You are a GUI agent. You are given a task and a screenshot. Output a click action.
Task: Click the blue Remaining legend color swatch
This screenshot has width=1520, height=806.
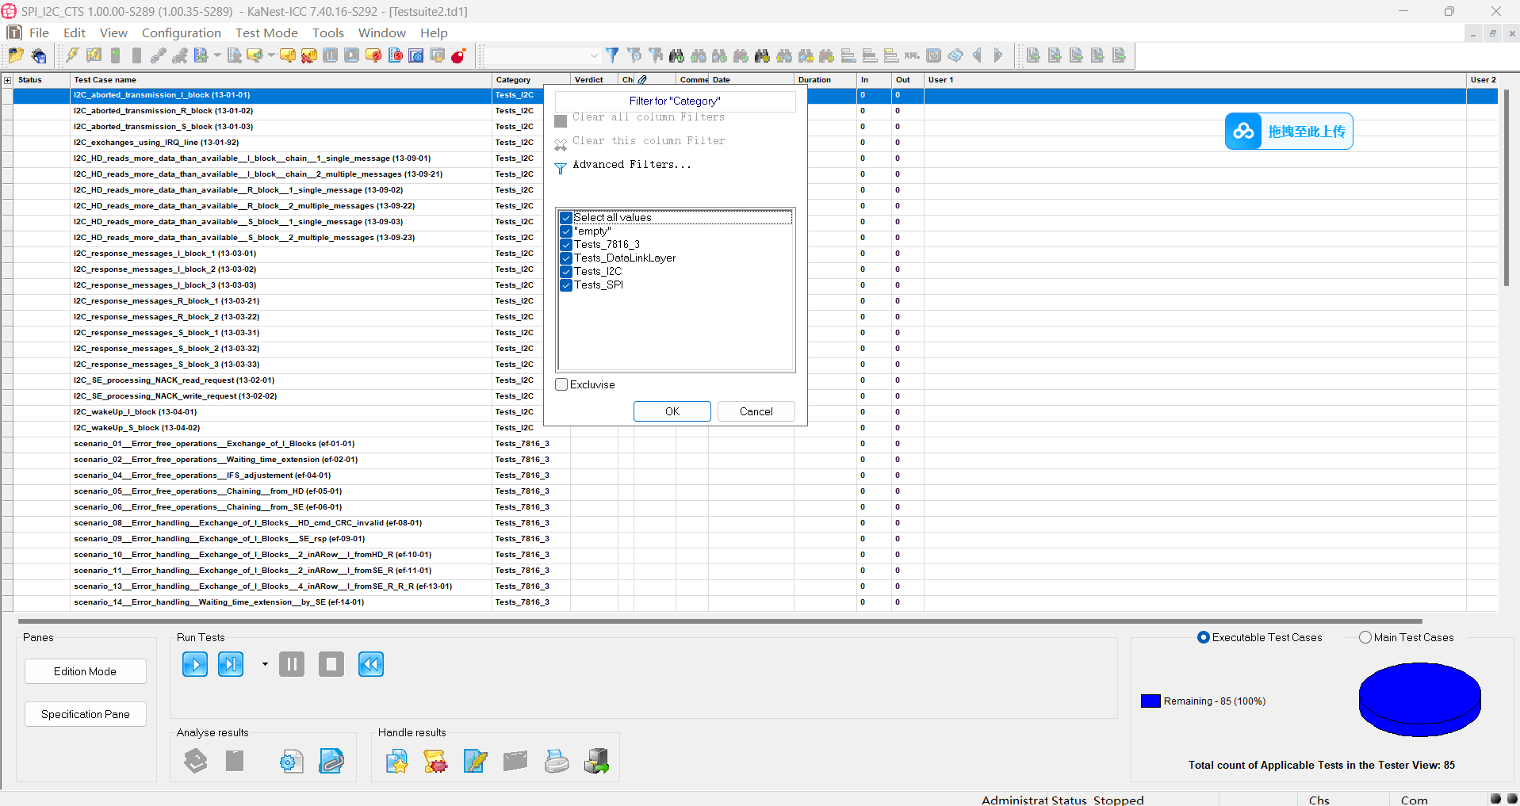click(x=1150, y=701)
